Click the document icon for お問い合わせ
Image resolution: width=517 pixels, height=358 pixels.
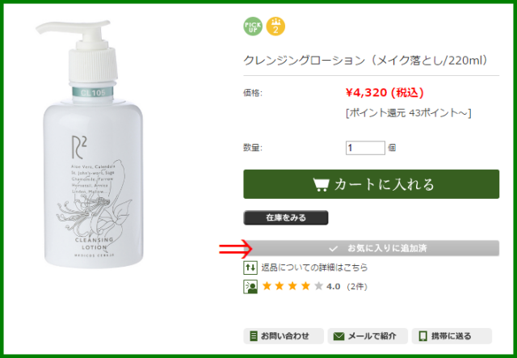(253, 336)
